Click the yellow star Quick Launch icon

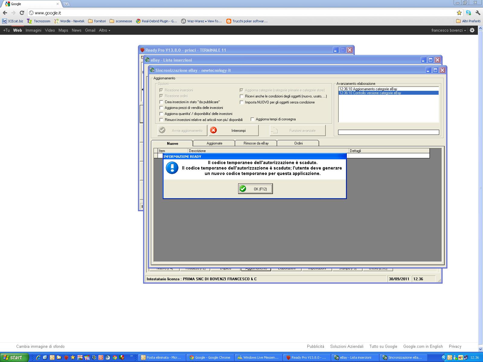tap(73, 357)
